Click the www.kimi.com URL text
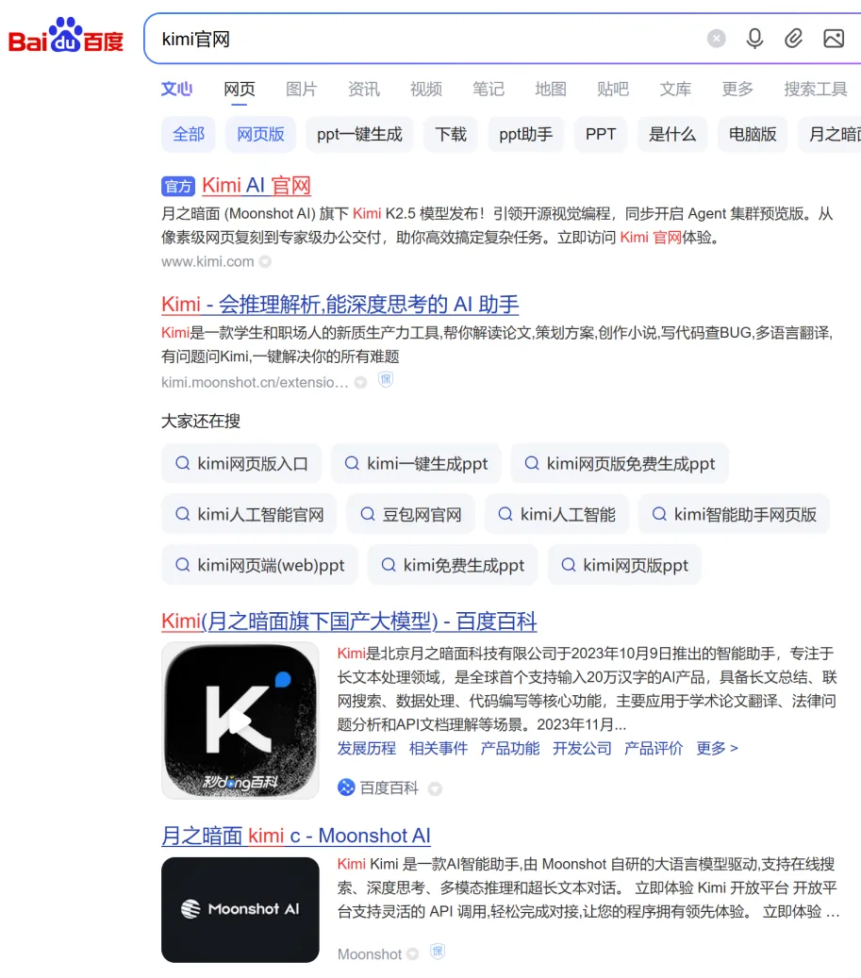Screen dimensions: 861x978 click(207, 261)
